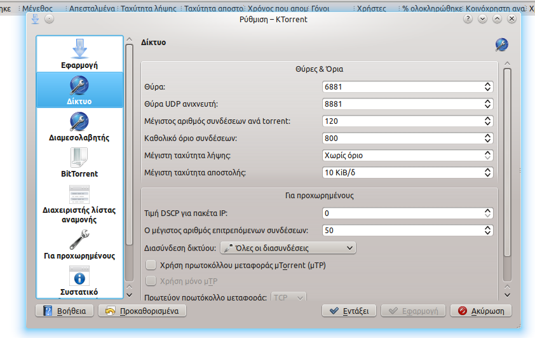Open the Πρωτεύον πρωτόκολλο μεταφοράς TCP dropdown
The height and width of the screenshot is (338, 535).
[289, 297]
